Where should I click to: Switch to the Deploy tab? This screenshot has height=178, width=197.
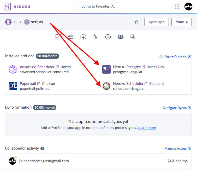(83, 37)
